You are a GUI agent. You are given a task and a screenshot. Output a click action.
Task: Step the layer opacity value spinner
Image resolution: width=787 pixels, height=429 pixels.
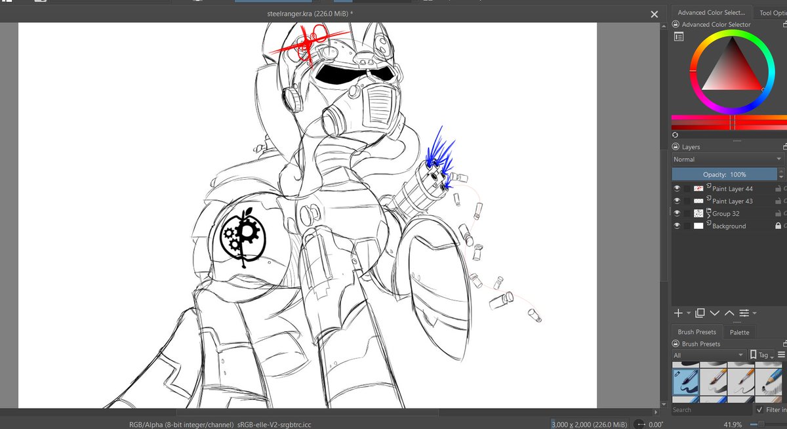[780, 174]
